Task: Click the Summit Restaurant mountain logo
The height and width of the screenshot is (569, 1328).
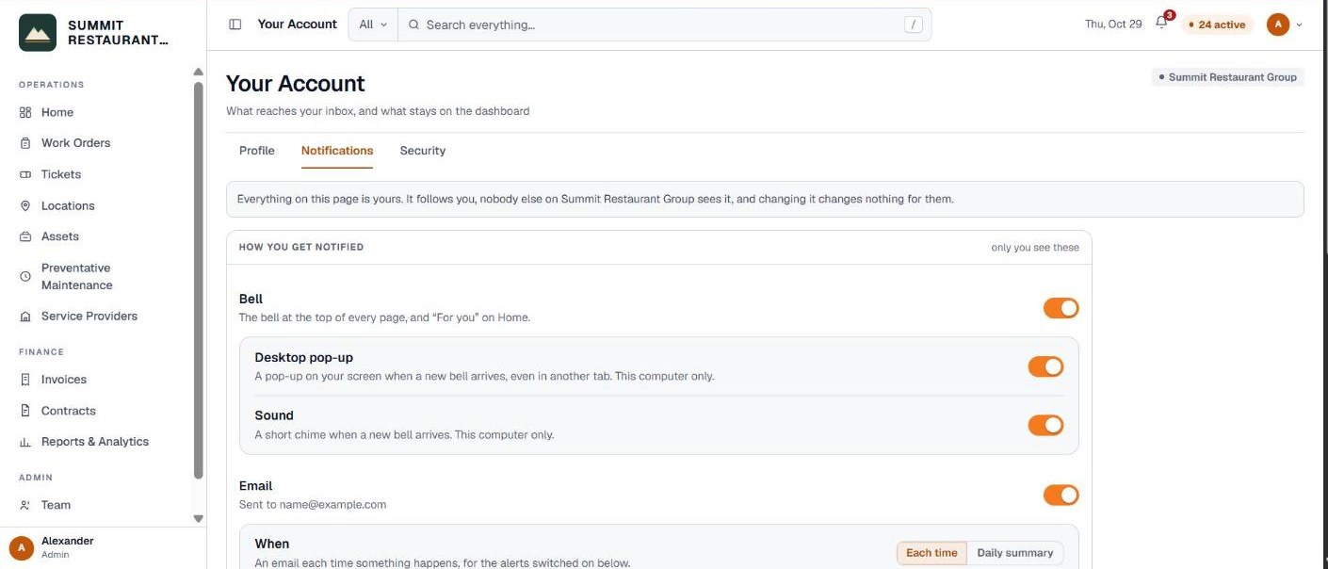Action: pyautogui.click(x=38, y=33)
